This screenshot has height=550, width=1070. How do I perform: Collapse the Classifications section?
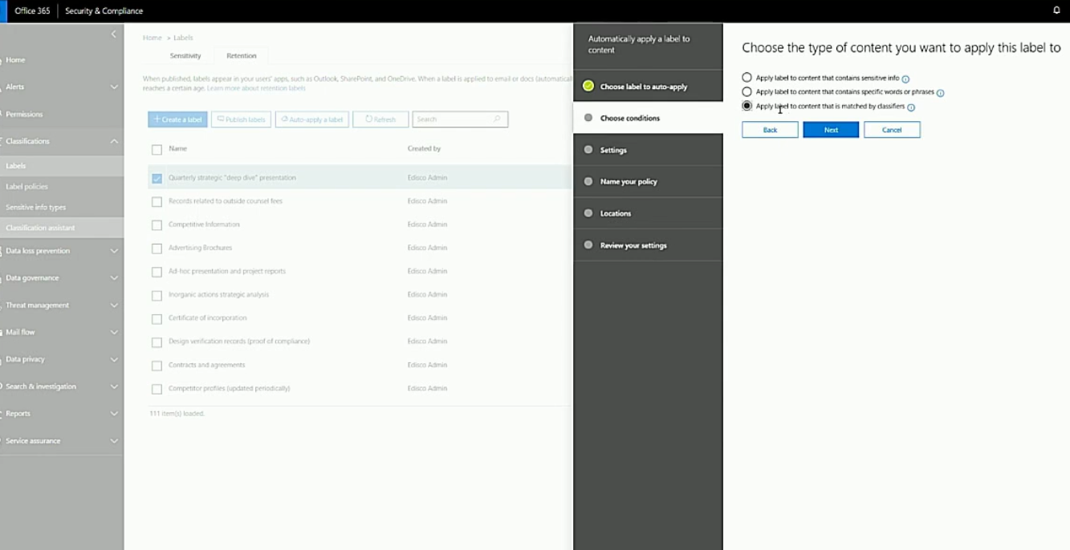(x=114, y=141)
